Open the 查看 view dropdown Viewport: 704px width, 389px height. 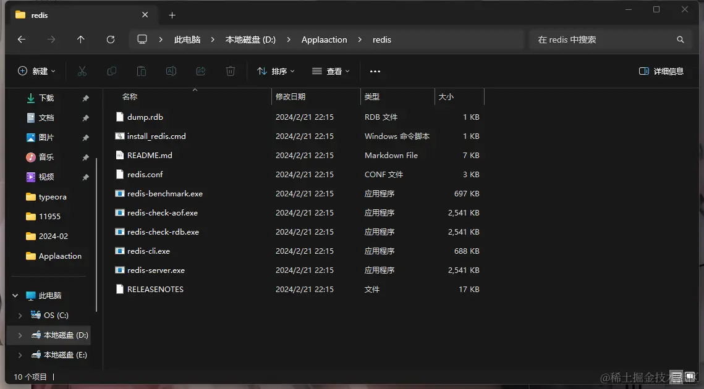[331, 72]
